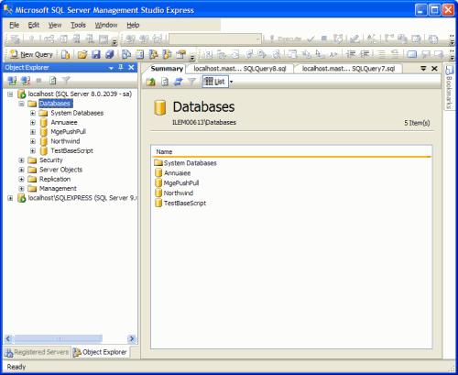
Task: Open the Tools menu
Action: tap(78, 25)
